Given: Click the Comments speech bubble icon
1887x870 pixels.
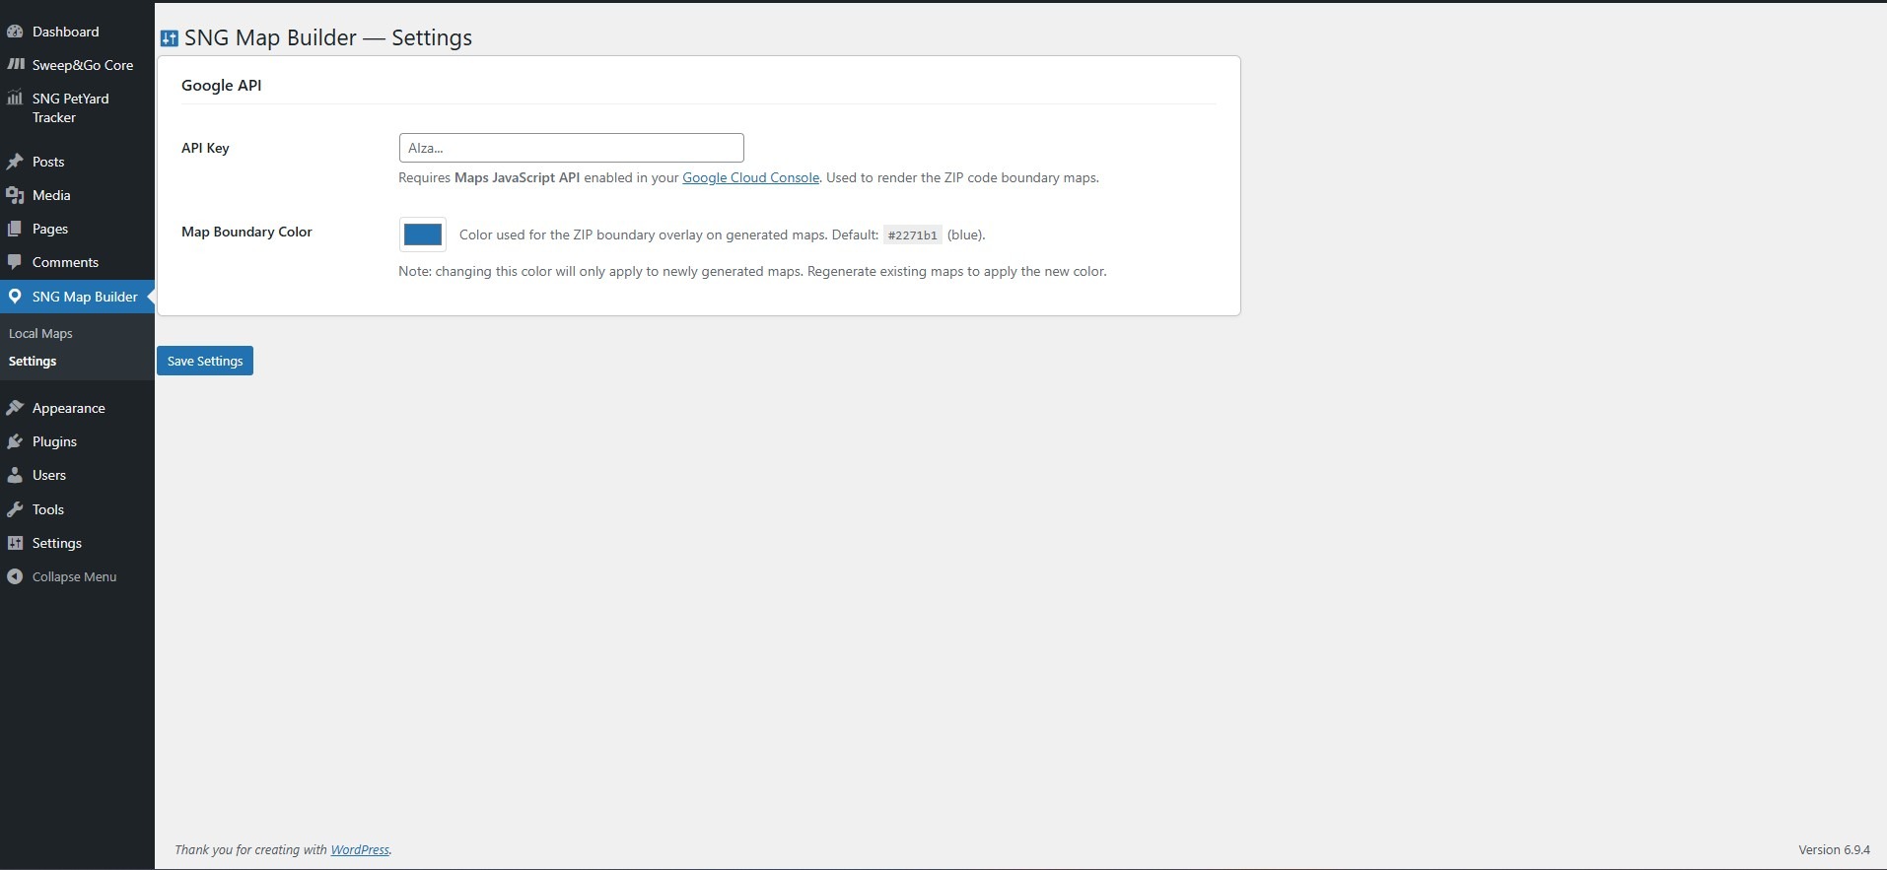Looking at the screenshot, I should (x=15, y=262).
